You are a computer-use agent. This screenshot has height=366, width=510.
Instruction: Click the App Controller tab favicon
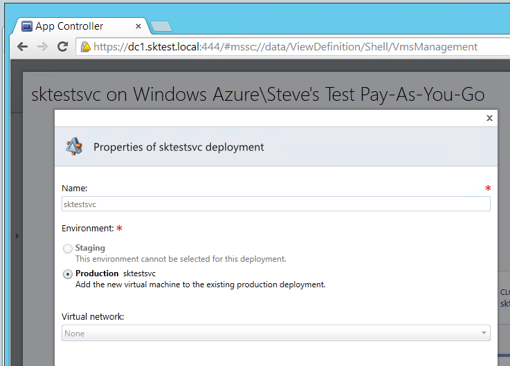click(x=27, y=26)
